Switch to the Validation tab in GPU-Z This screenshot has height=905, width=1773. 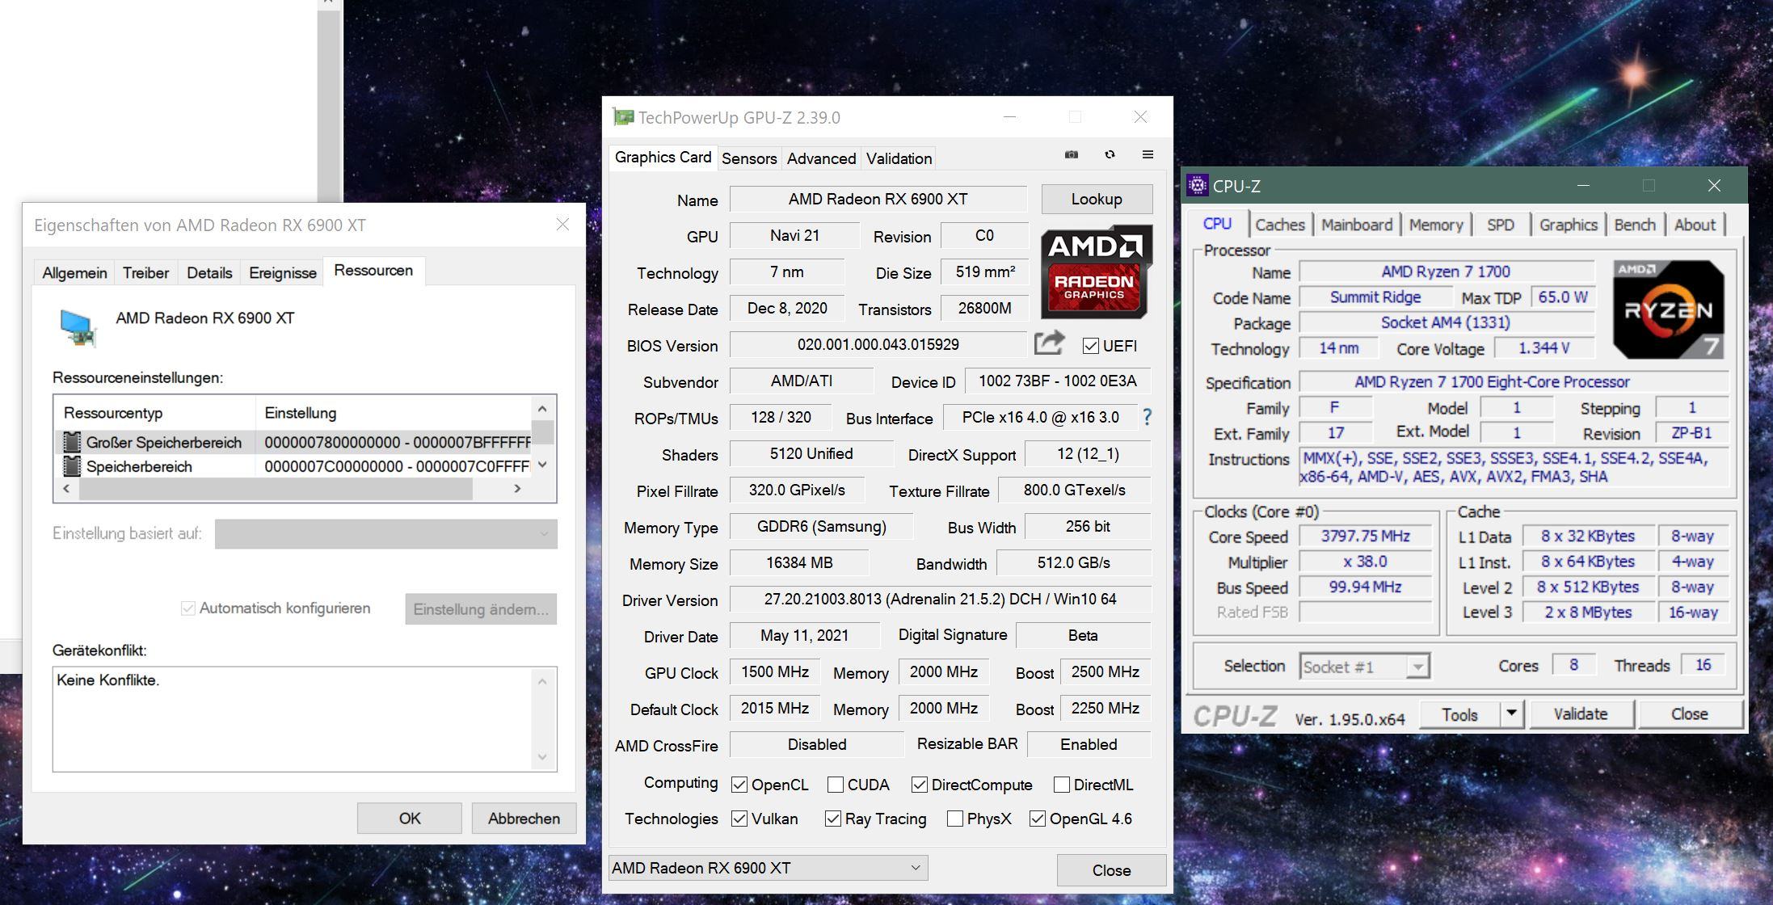pos(899,158)
